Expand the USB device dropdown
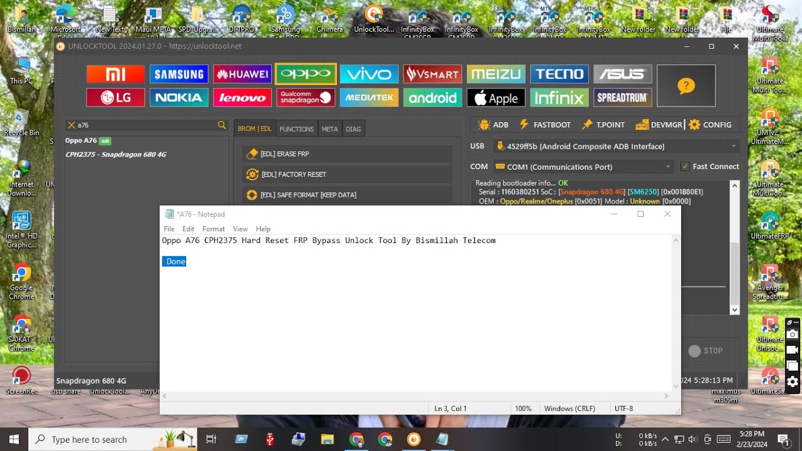The image size is (802, 451). [x=734, y=147]
